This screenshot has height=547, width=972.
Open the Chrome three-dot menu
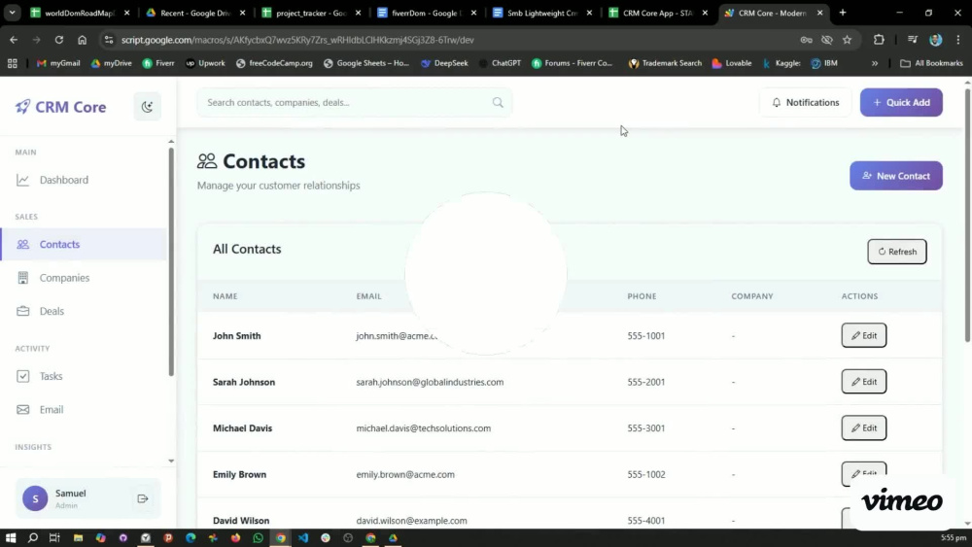[958, 40]
